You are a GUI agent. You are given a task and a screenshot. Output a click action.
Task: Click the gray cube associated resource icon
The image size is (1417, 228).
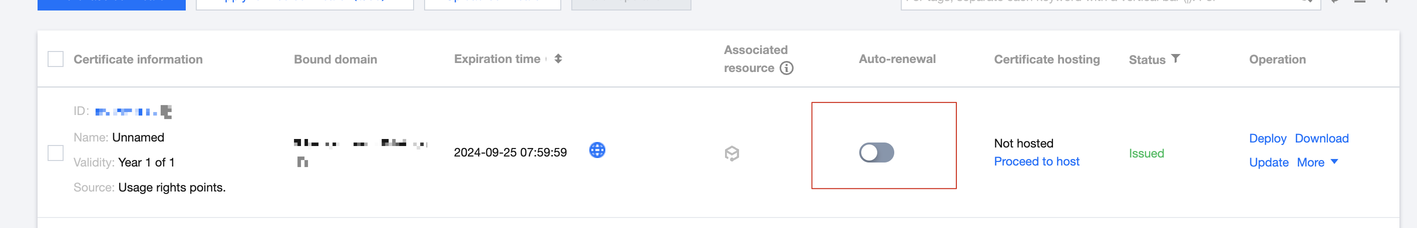pos(732,153)
